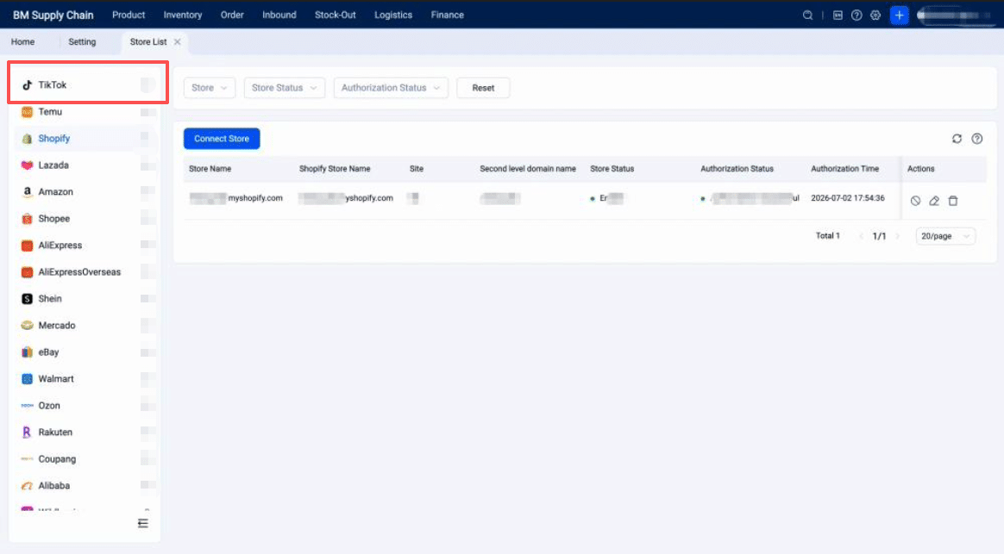
Task: Reset the store filters
Action: [x=483, y=88]
